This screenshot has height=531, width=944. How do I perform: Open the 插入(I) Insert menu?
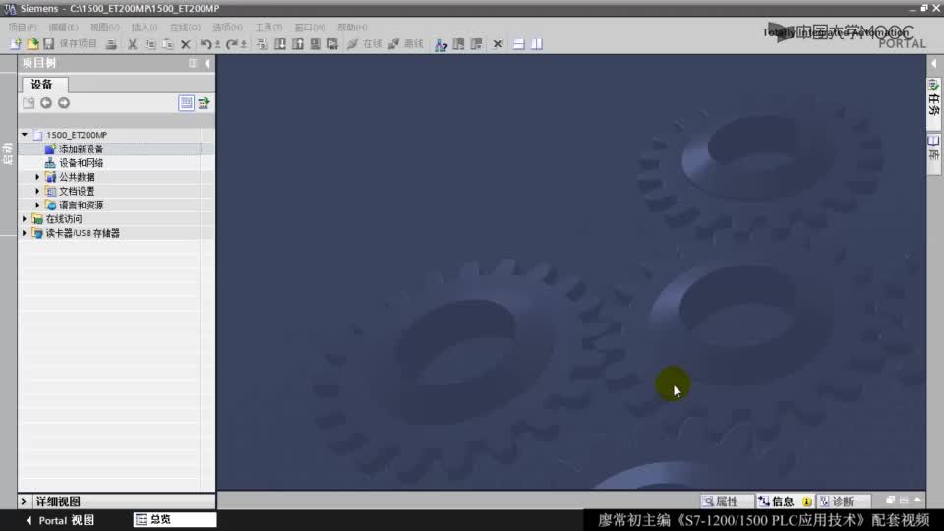click(x=145, y=28)
